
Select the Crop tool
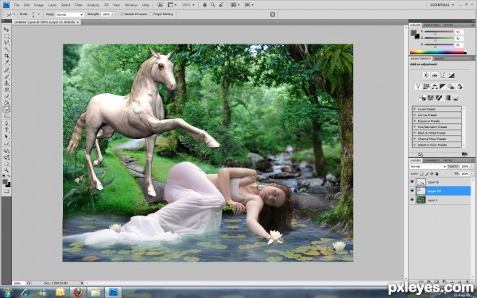pos(6,56)
